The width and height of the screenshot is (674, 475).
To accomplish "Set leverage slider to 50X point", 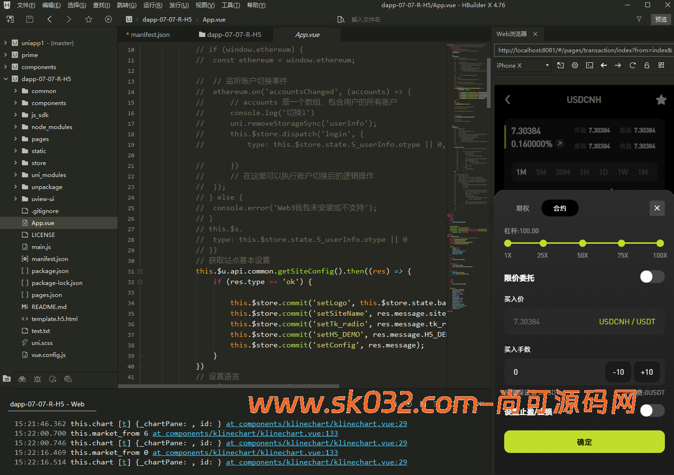I will pos(582,243).
